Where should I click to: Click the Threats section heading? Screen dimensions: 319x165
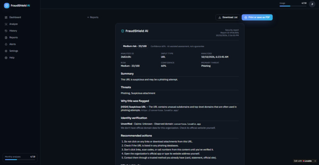click(126, 87)
